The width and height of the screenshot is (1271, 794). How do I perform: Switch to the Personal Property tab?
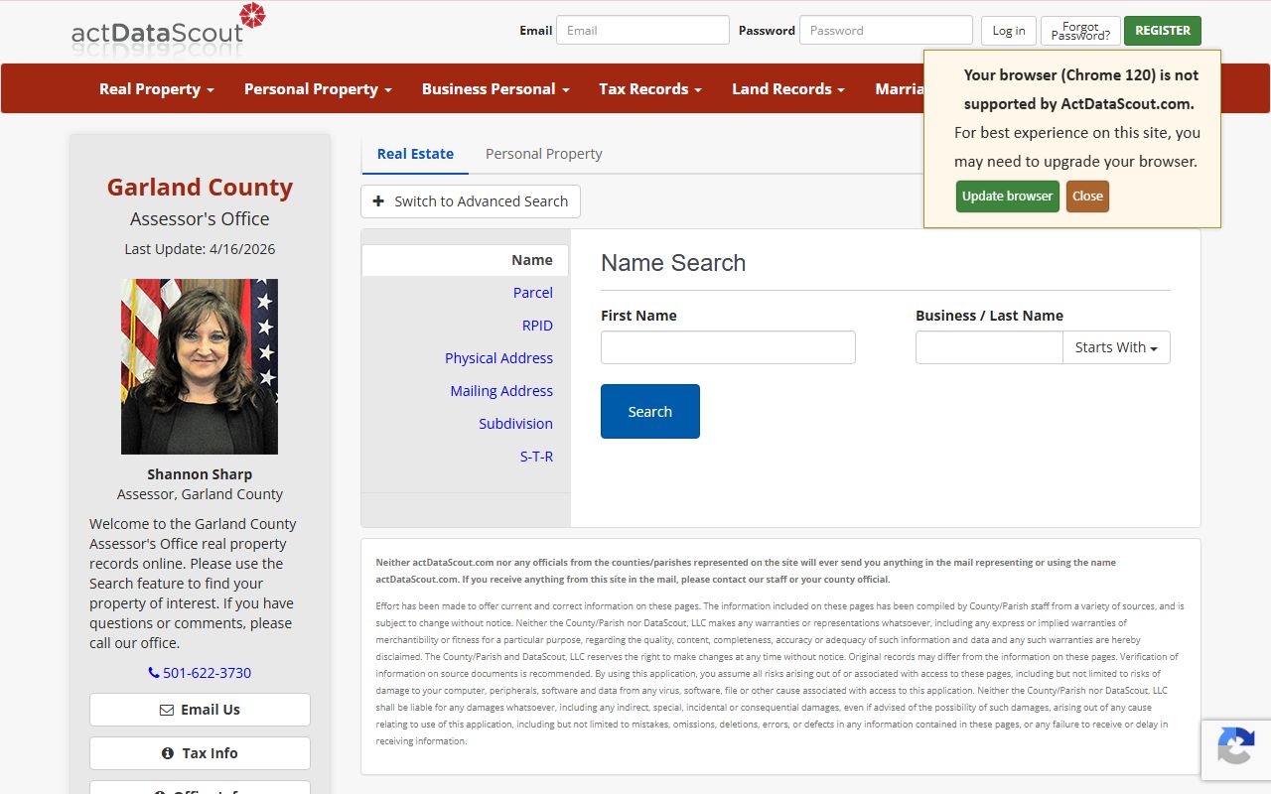(544, 154)
